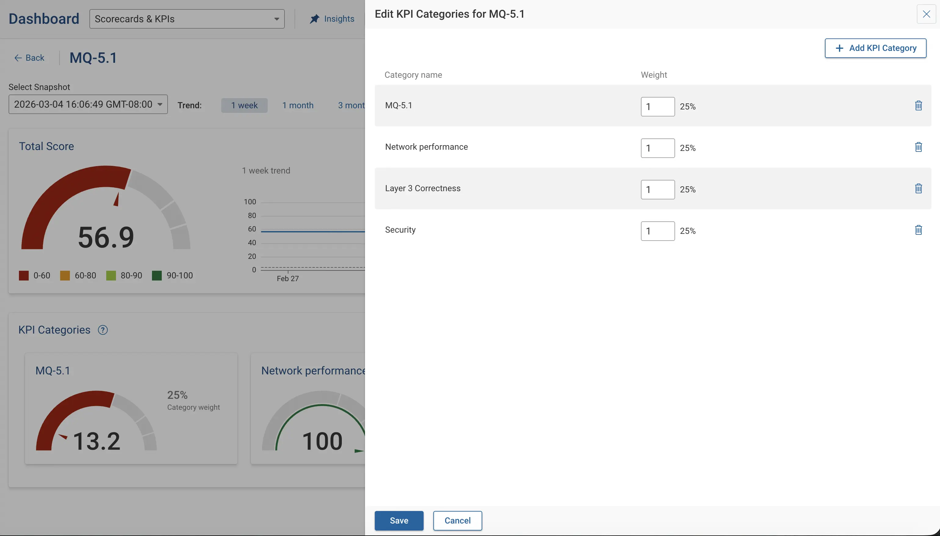Delete the Security category row
This screenshot has height=536, width=940.
918,230
